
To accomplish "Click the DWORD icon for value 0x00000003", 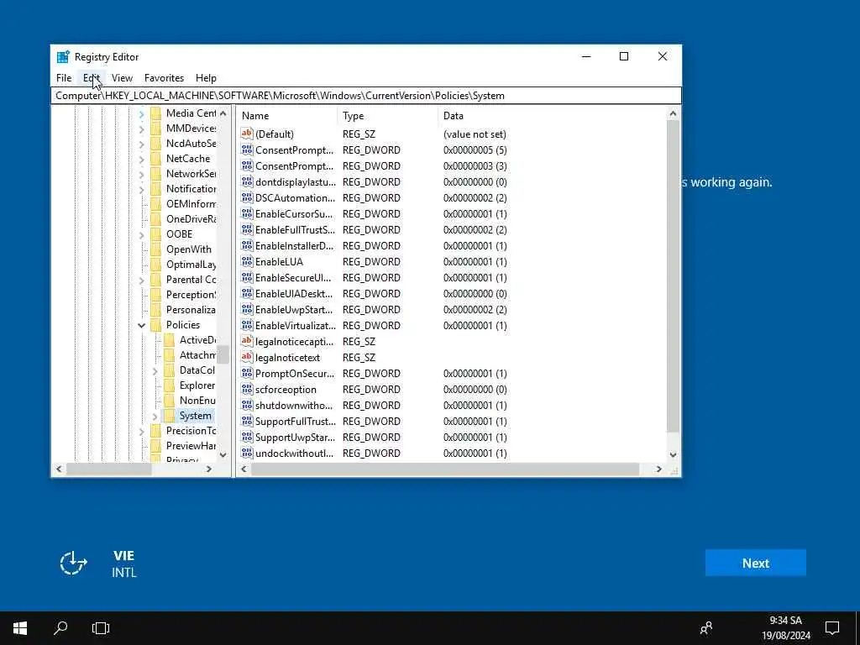I will (x=247, y=165).
